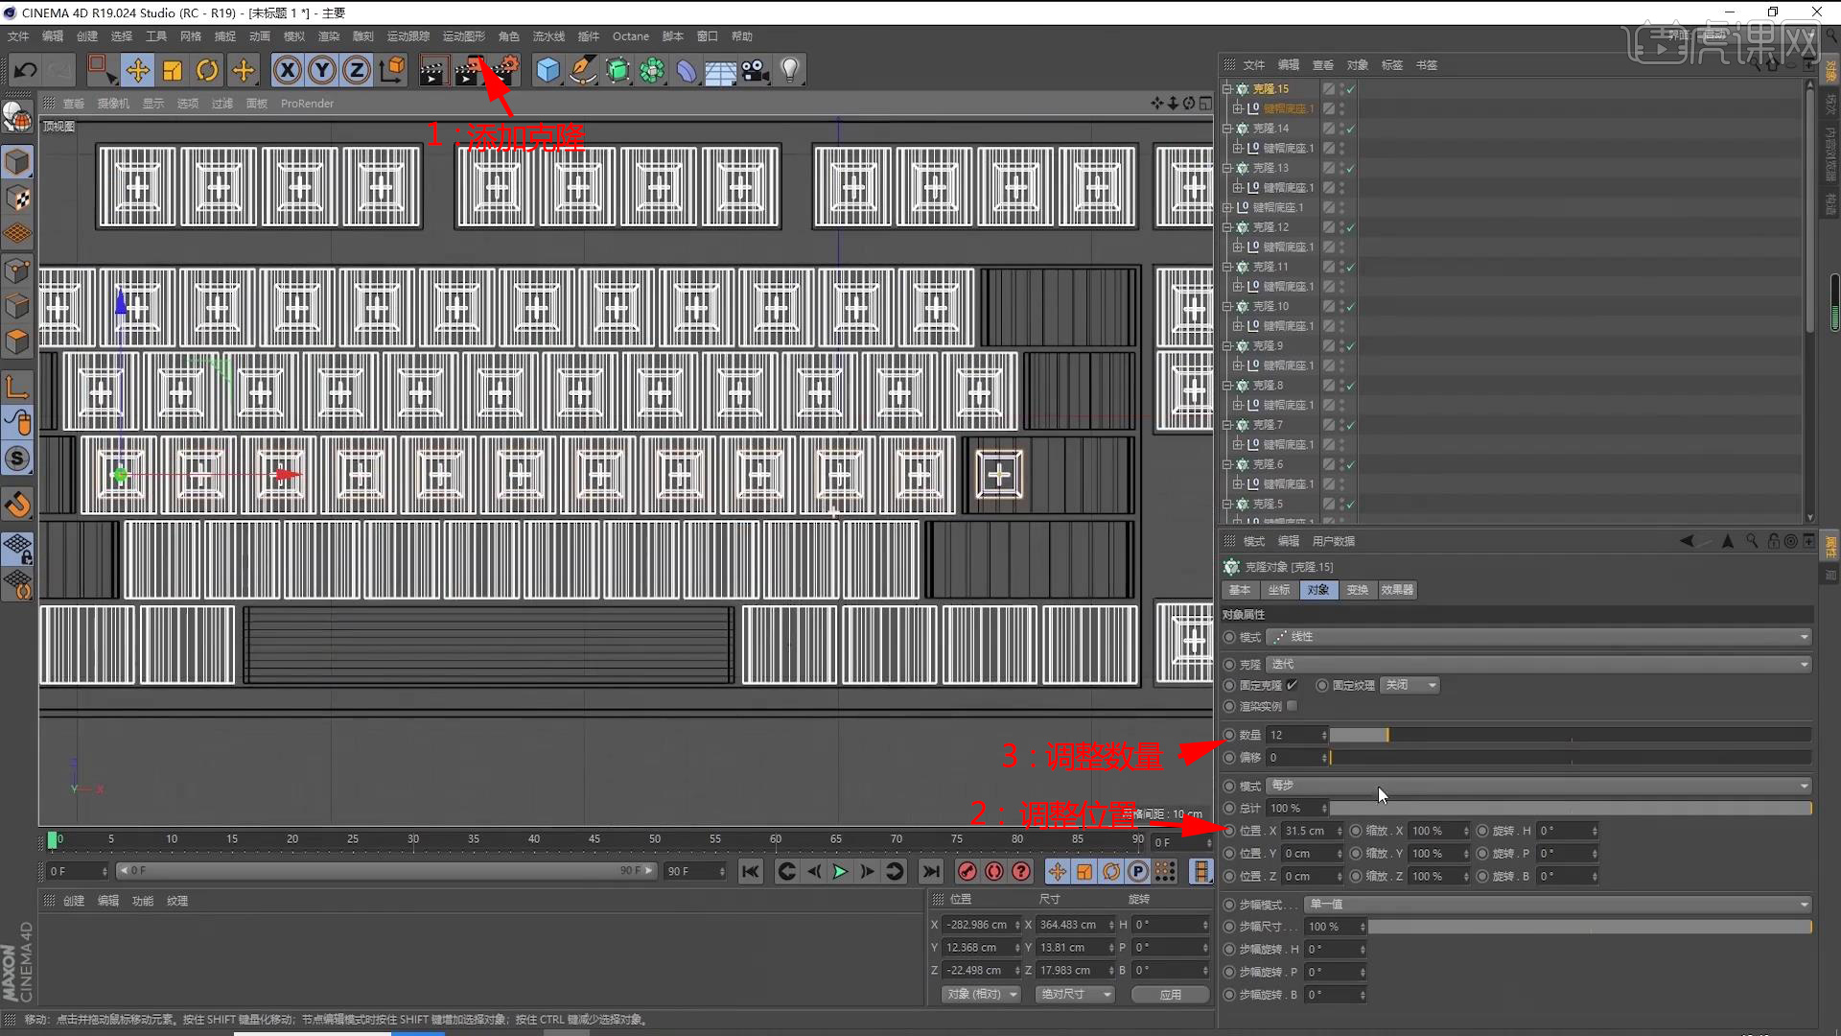
Task: Select the Rotate tool
Action: coord(207,70)
